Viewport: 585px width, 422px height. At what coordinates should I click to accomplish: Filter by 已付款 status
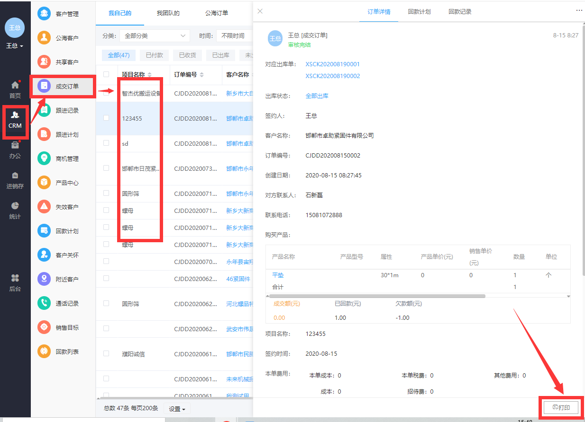tap(155, 55)
